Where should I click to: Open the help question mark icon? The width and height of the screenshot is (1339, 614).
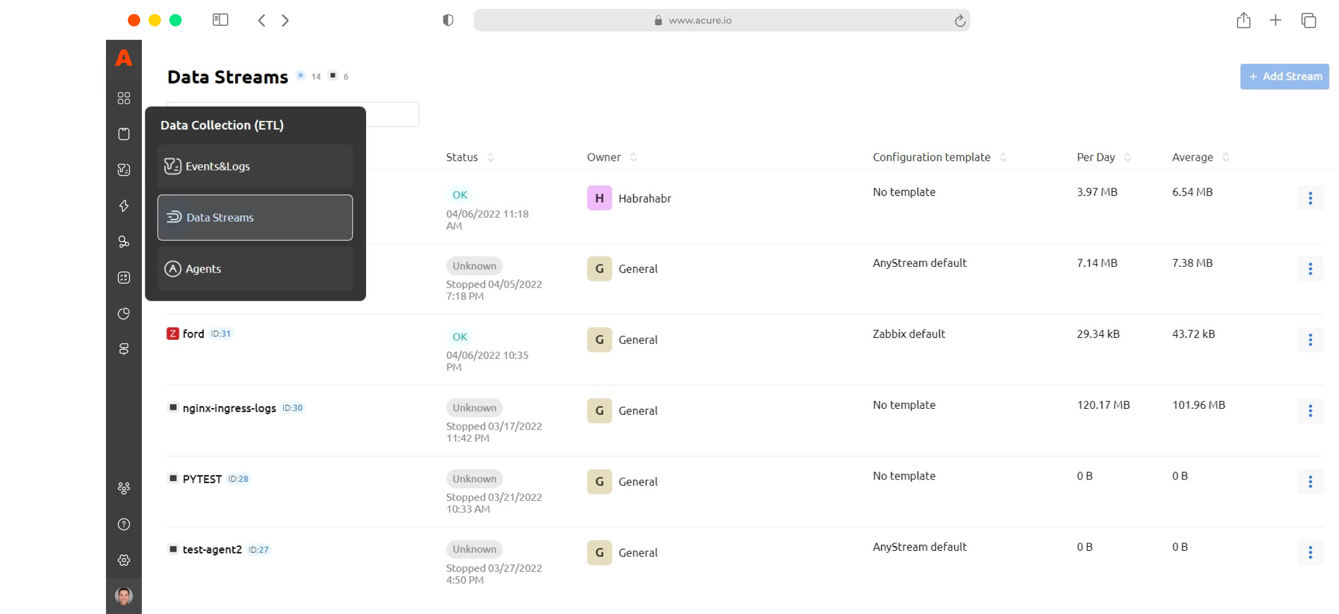pos(124,524)
